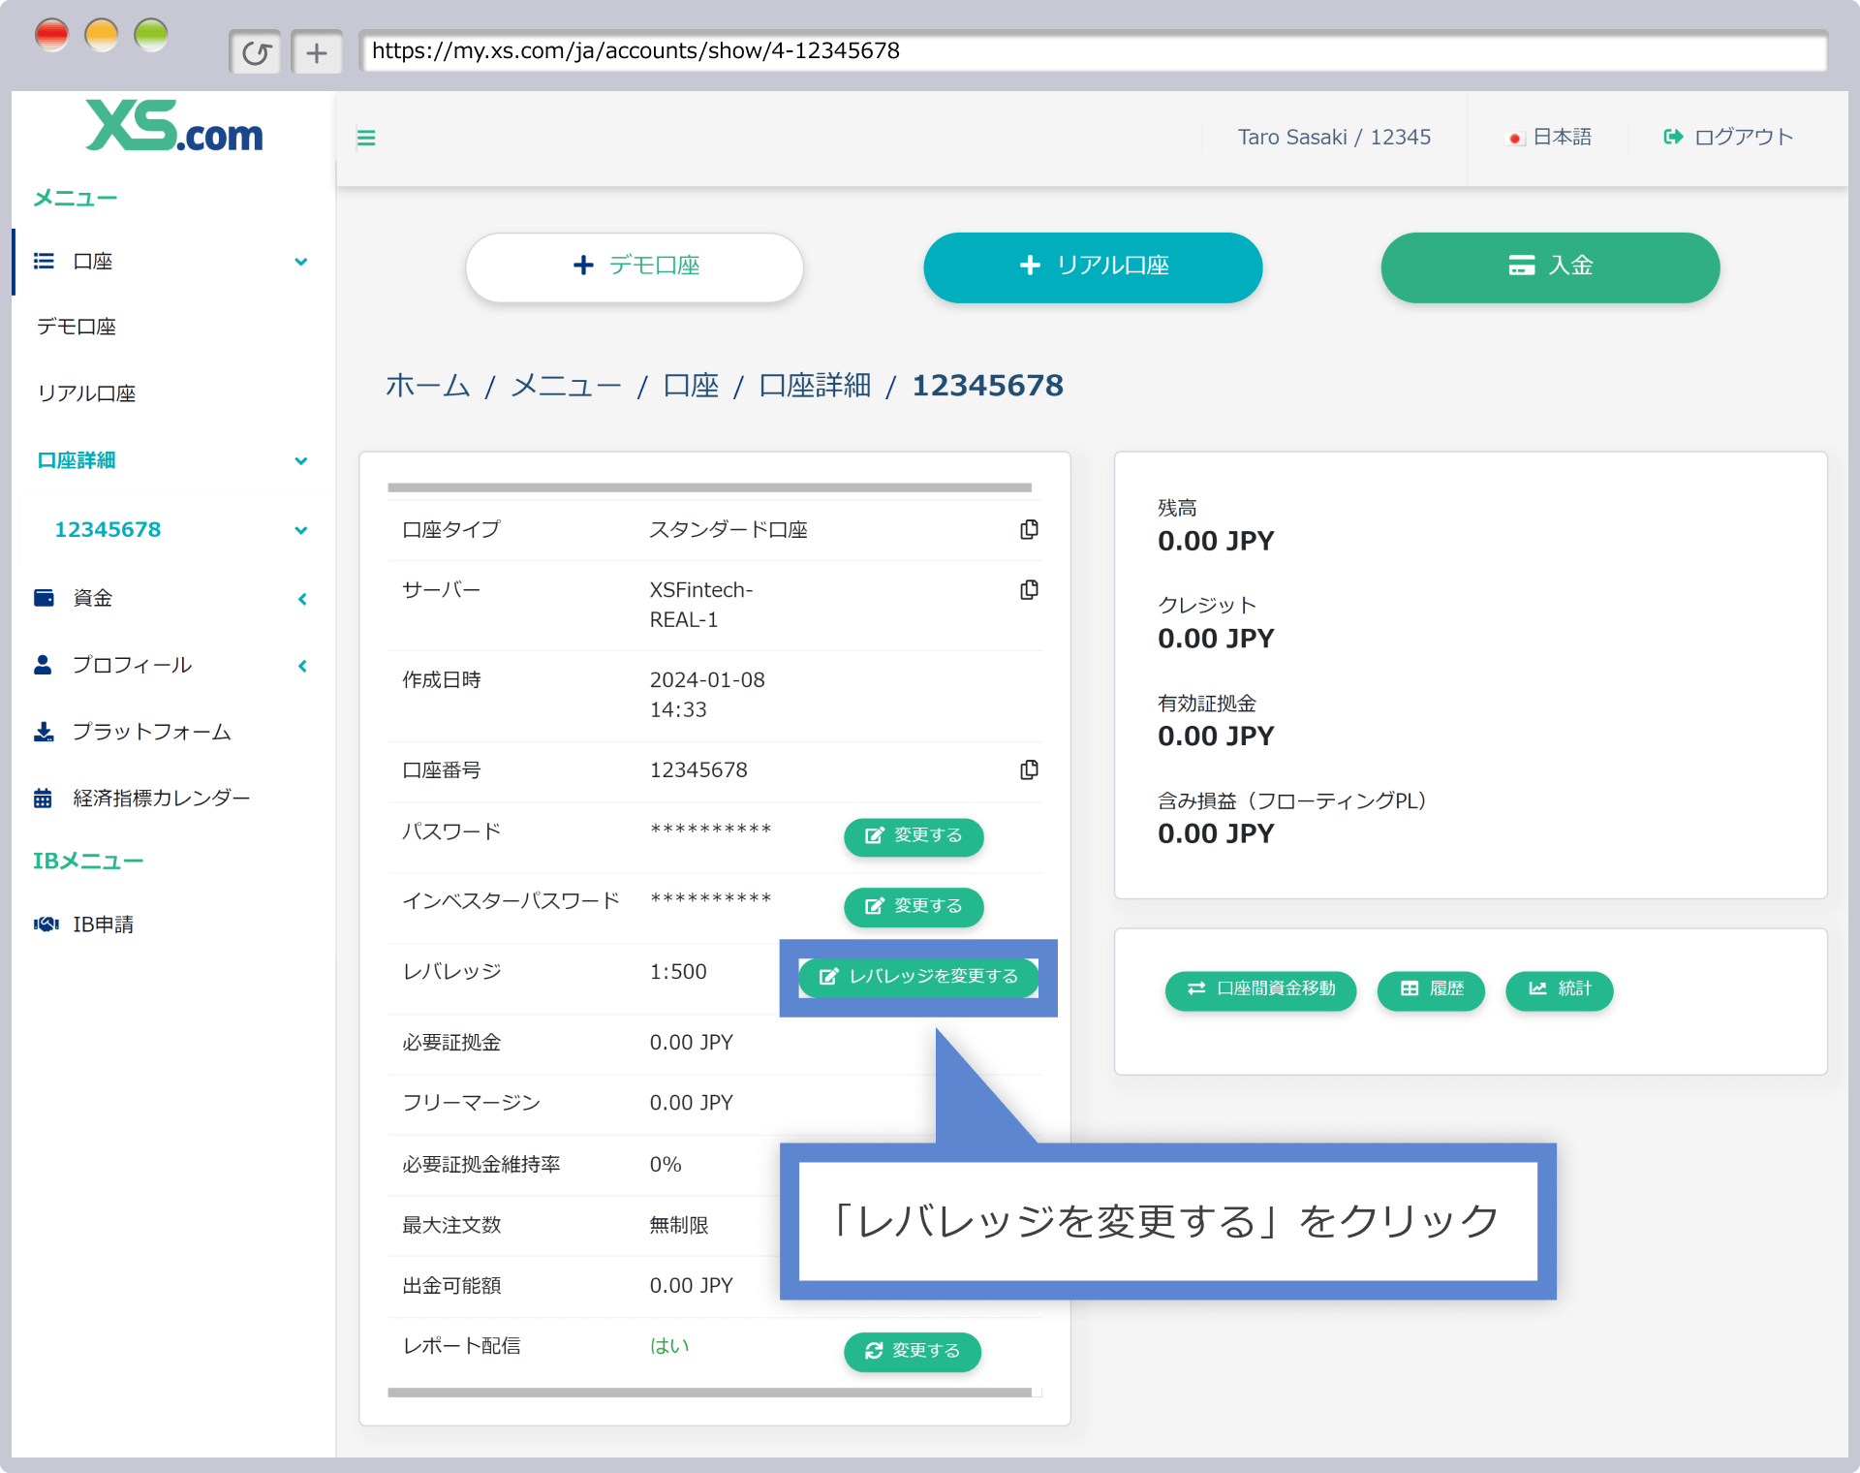Click the top horizontal scrollbar of account table
Image resolution: width=1860 pixels, height=1473 pixels.
click(x=709, y=487)
